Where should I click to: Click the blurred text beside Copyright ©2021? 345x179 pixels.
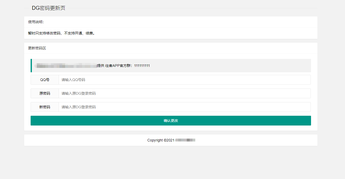[x=185, y=140]
